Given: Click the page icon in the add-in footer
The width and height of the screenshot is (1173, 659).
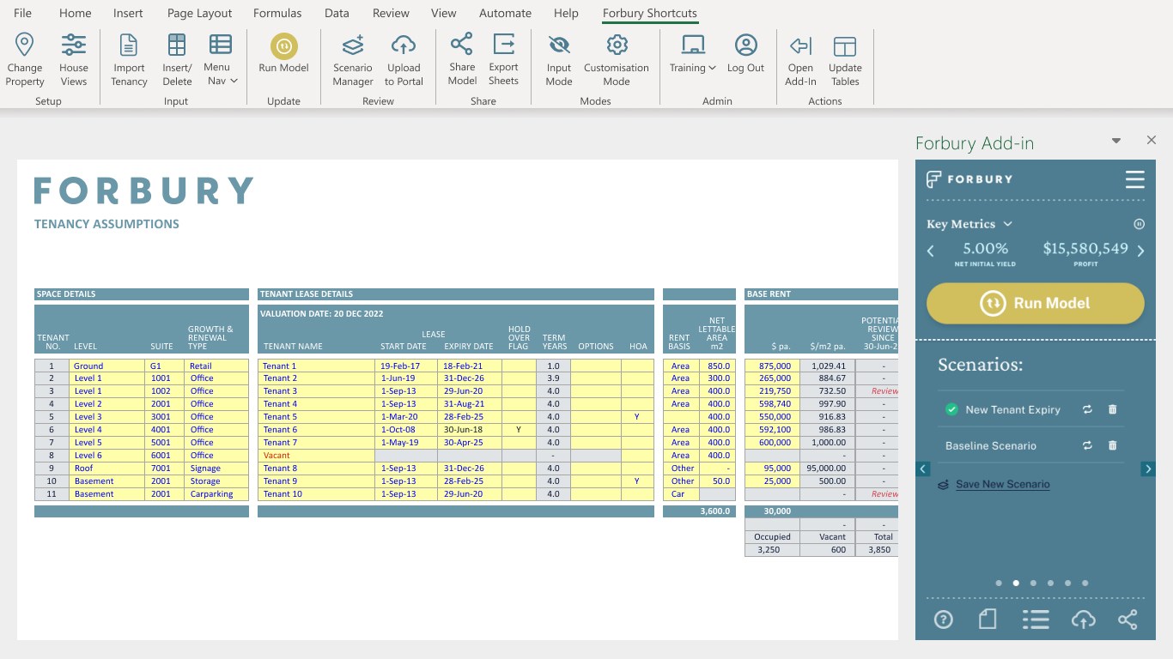Looking at the screenshot, I should click(x=988, y=620).
